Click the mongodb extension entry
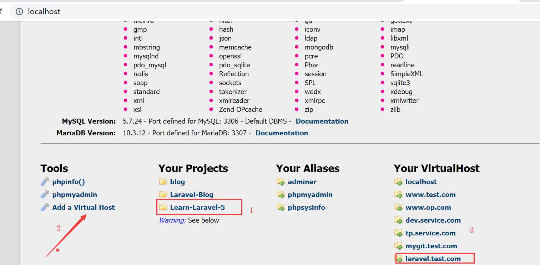This screenshot has height=265, width=540. pos(319,47)
